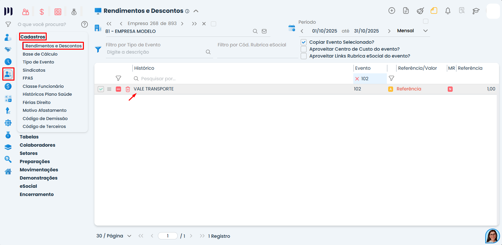
Task: Open Código de Demissão menu item
Action: pyautogui.click(x=45, y=118)
